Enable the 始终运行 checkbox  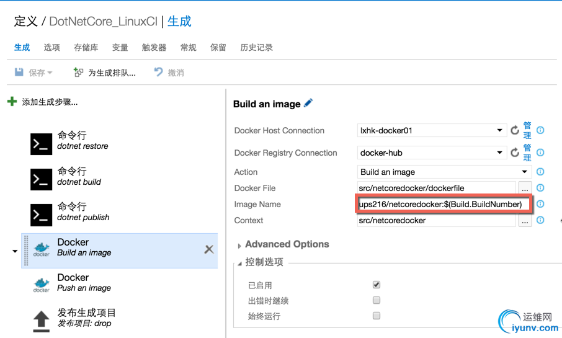(x=377, y=316)
